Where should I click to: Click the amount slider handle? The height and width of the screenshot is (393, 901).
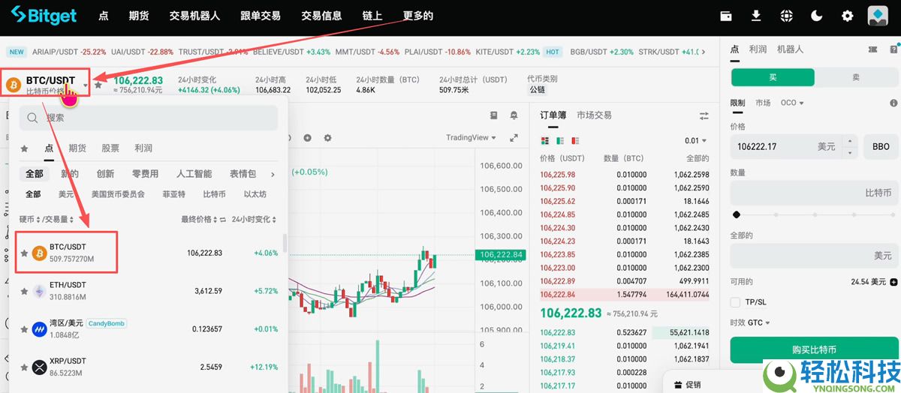click(x=737, y=214)
